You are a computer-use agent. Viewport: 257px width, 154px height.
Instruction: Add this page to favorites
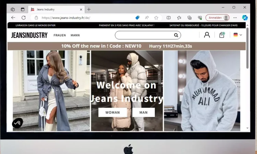click(x=156, y=18)
